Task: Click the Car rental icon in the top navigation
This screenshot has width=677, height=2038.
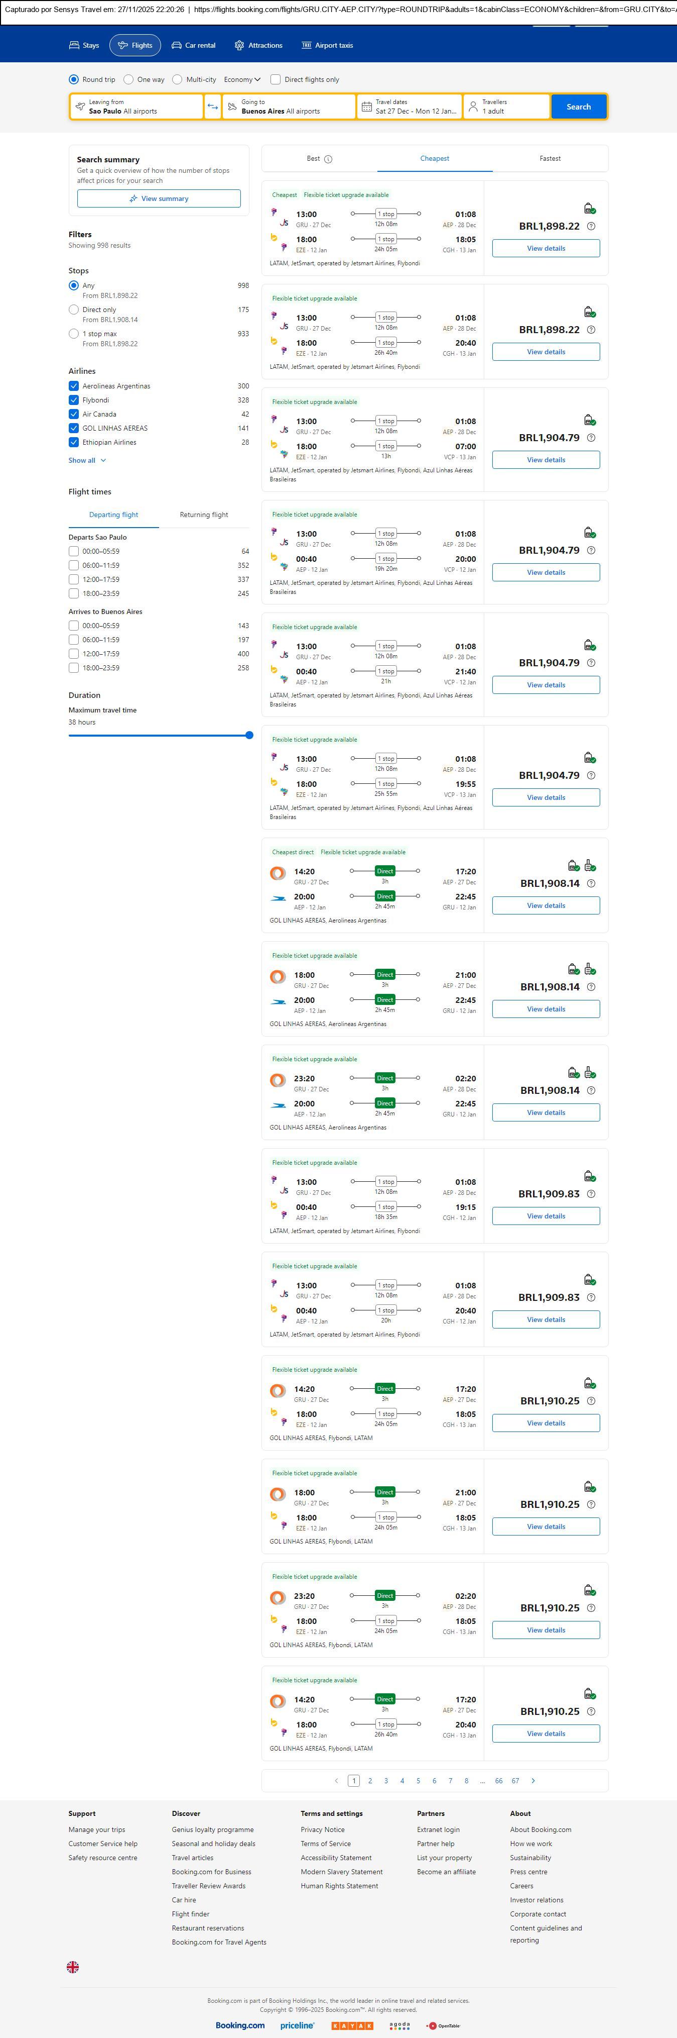Action: tap(177, 46)
